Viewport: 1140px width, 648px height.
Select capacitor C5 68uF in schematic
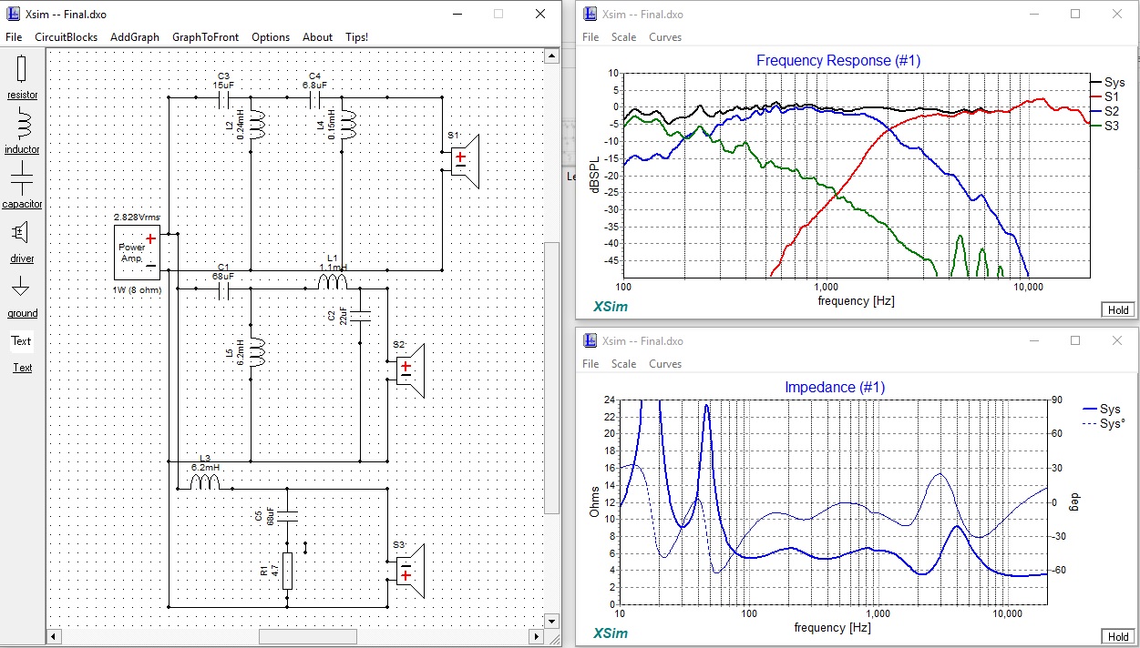click(x=287, y=516)
